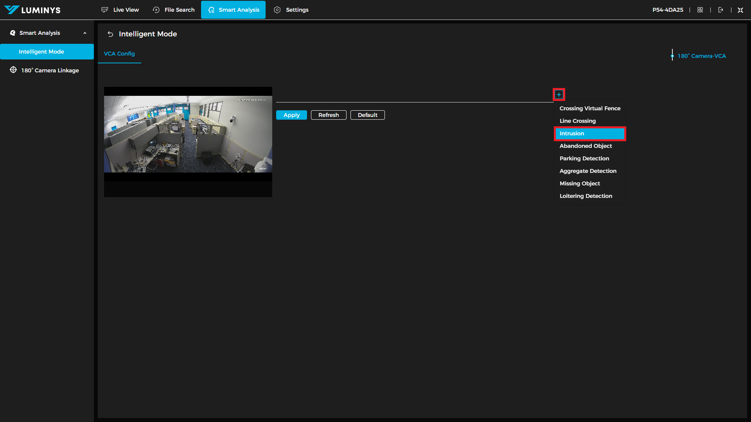The image size is (751, 422).
Task: Click the back arrow beside Intelligent Mode
Action: [x=110, y=34]
